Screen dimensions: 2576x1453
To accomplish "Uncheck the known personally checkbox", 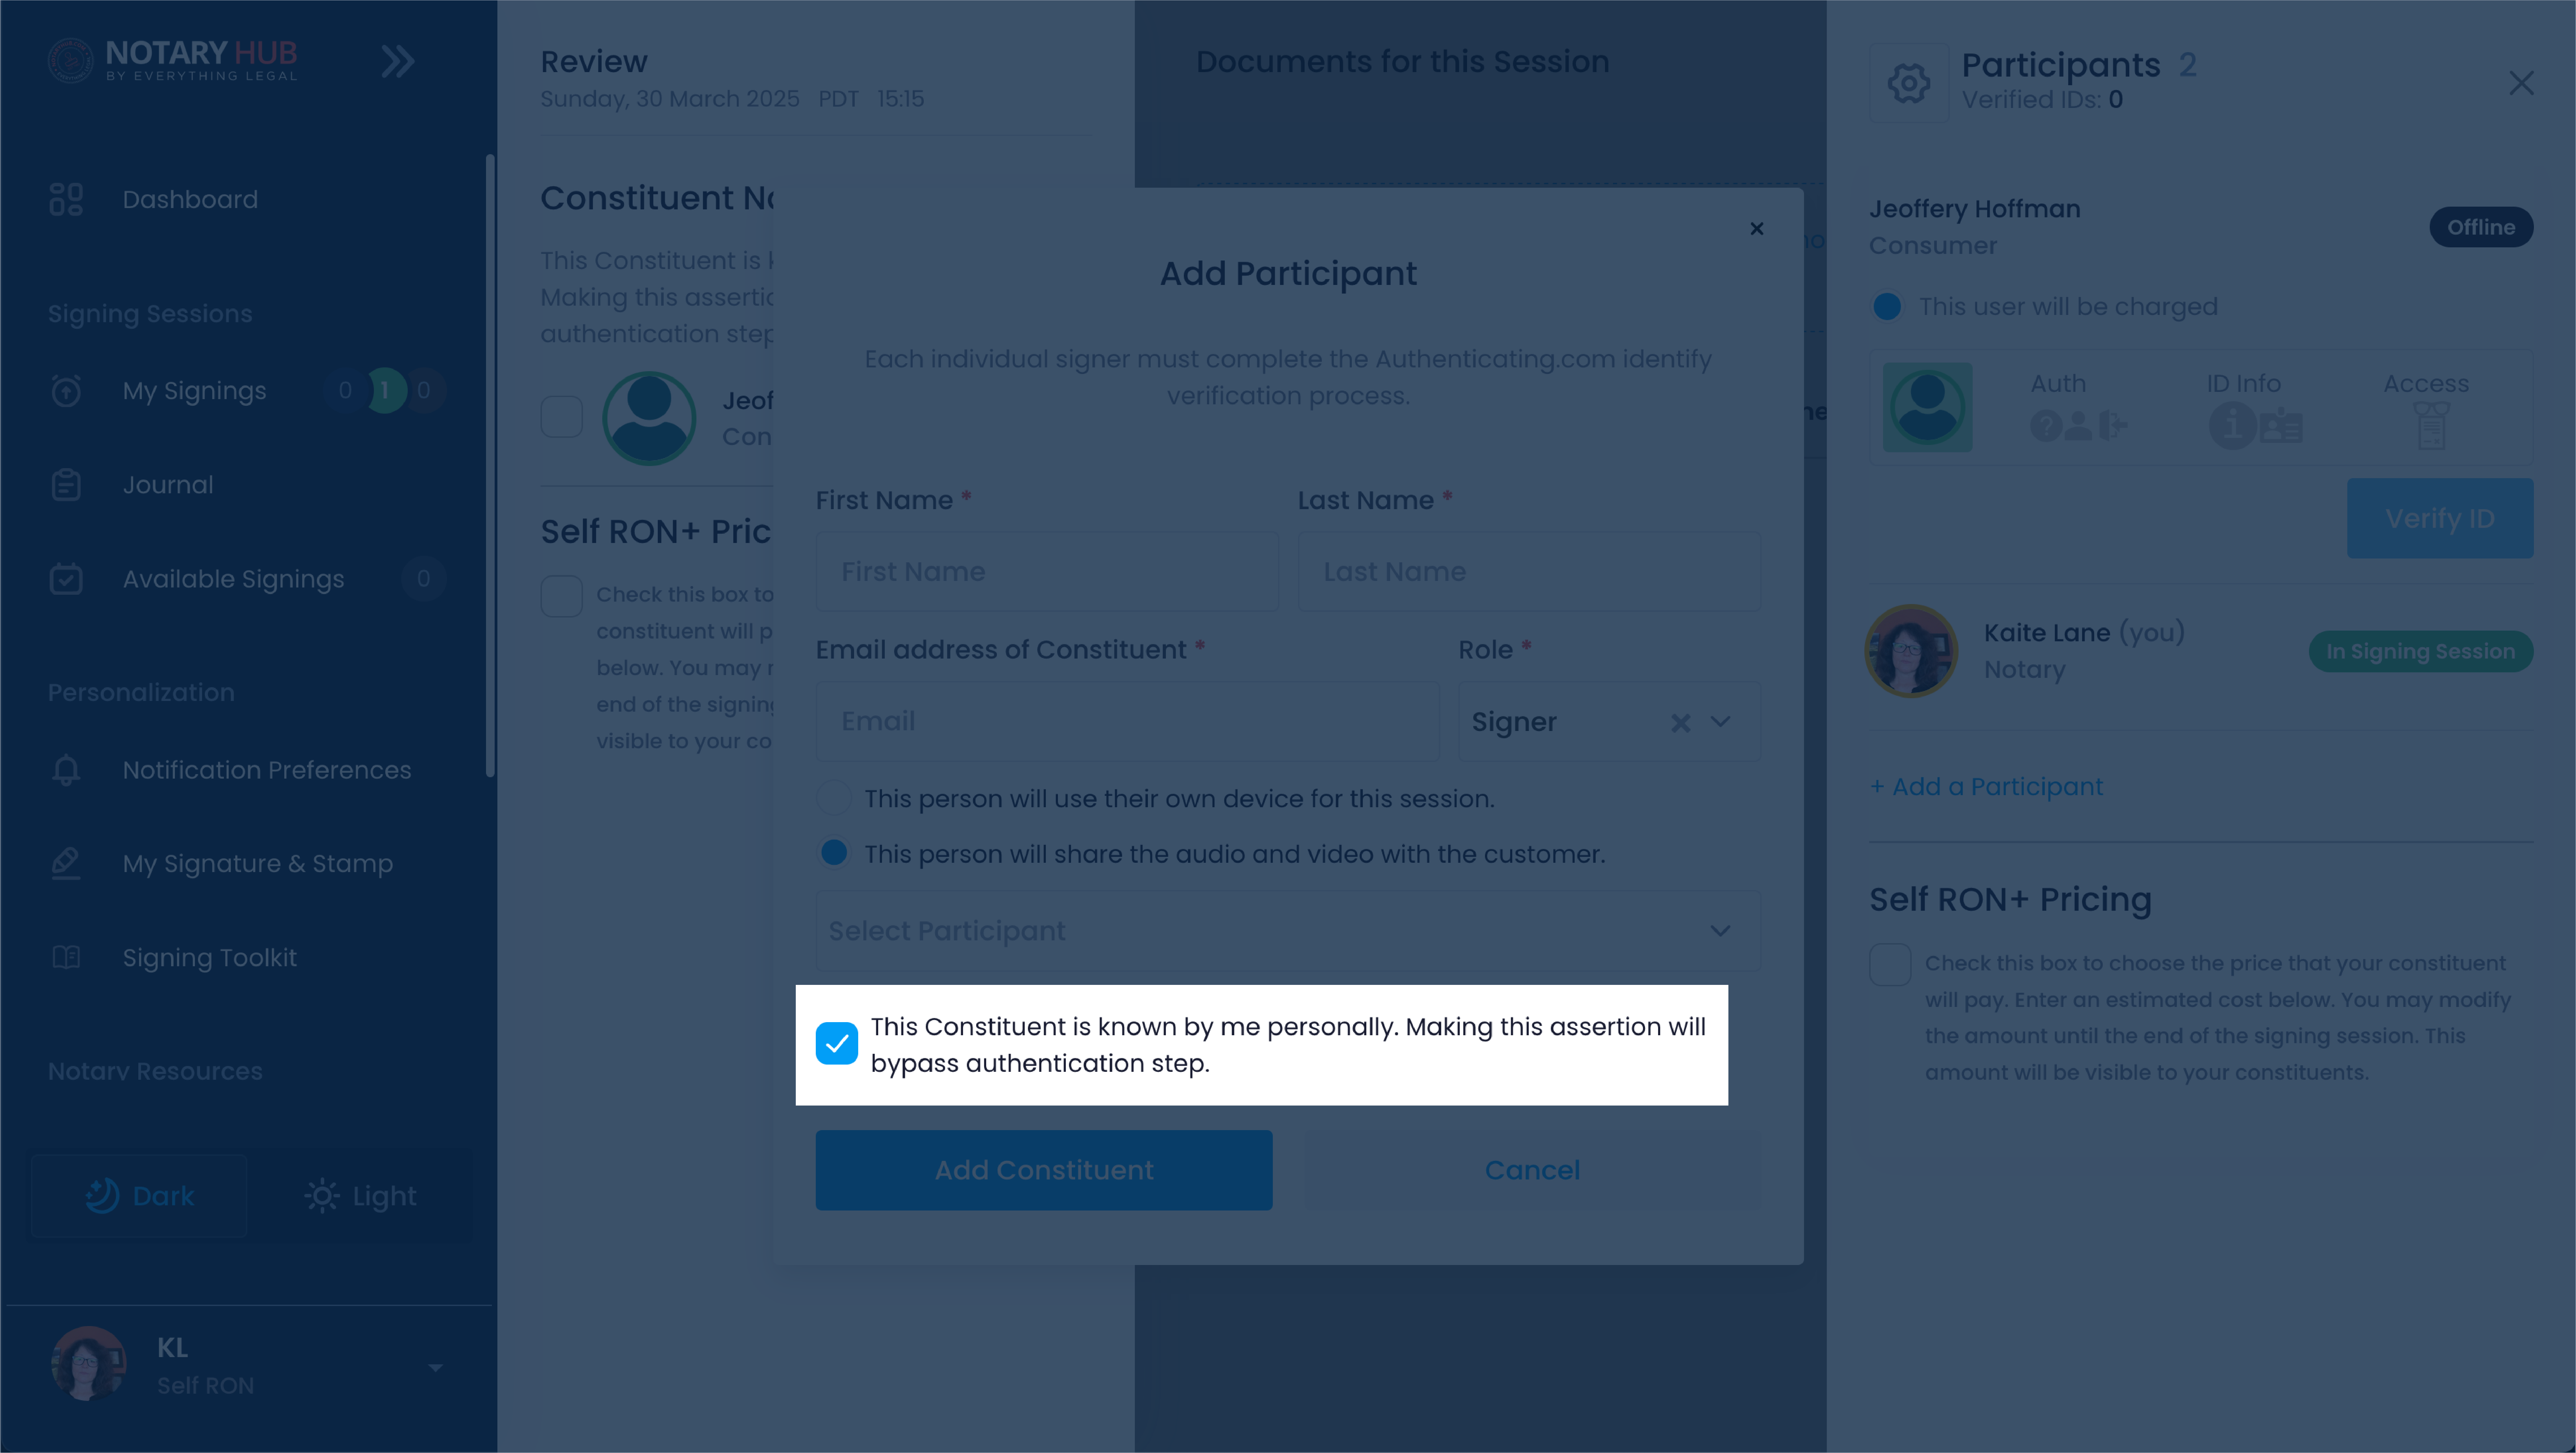I will [836, 1044].
